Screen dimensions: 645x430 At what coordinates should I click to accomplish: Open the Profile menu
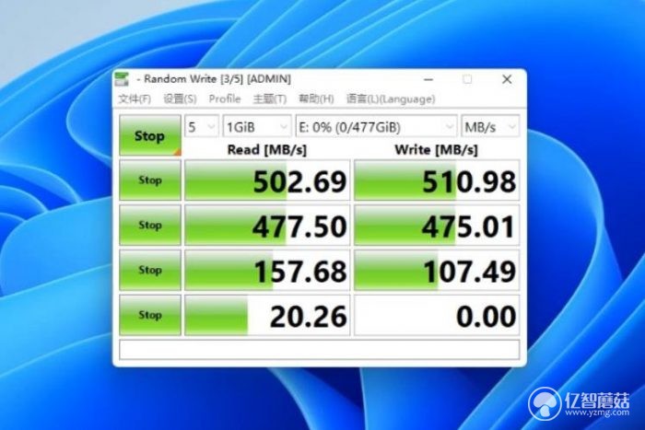click(225, 99)
